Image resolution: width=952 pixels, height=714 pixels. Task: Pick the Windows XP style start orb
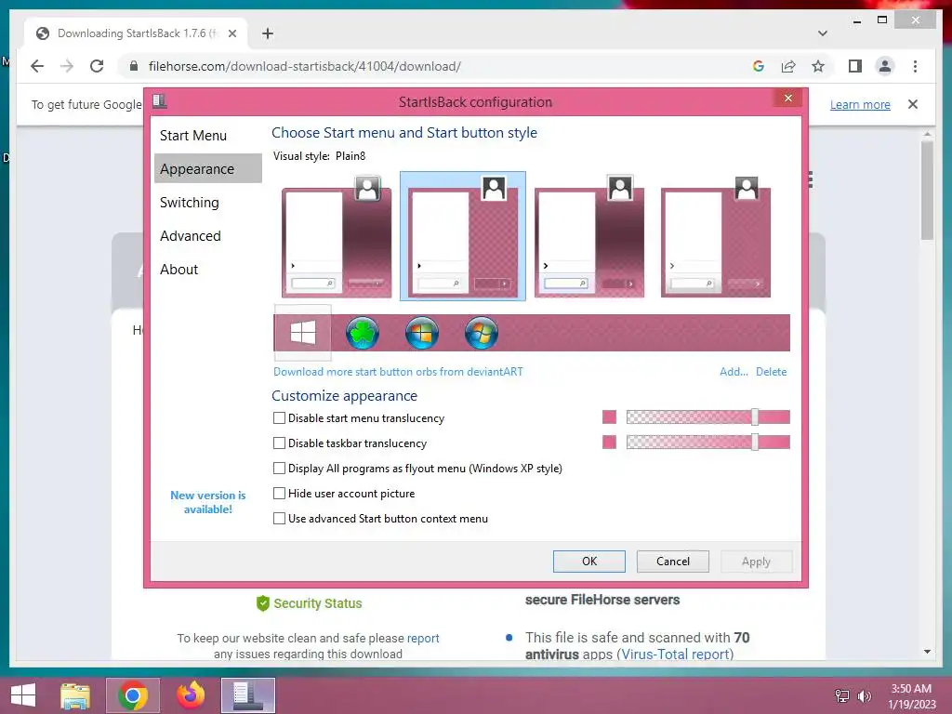coord(422,333)
